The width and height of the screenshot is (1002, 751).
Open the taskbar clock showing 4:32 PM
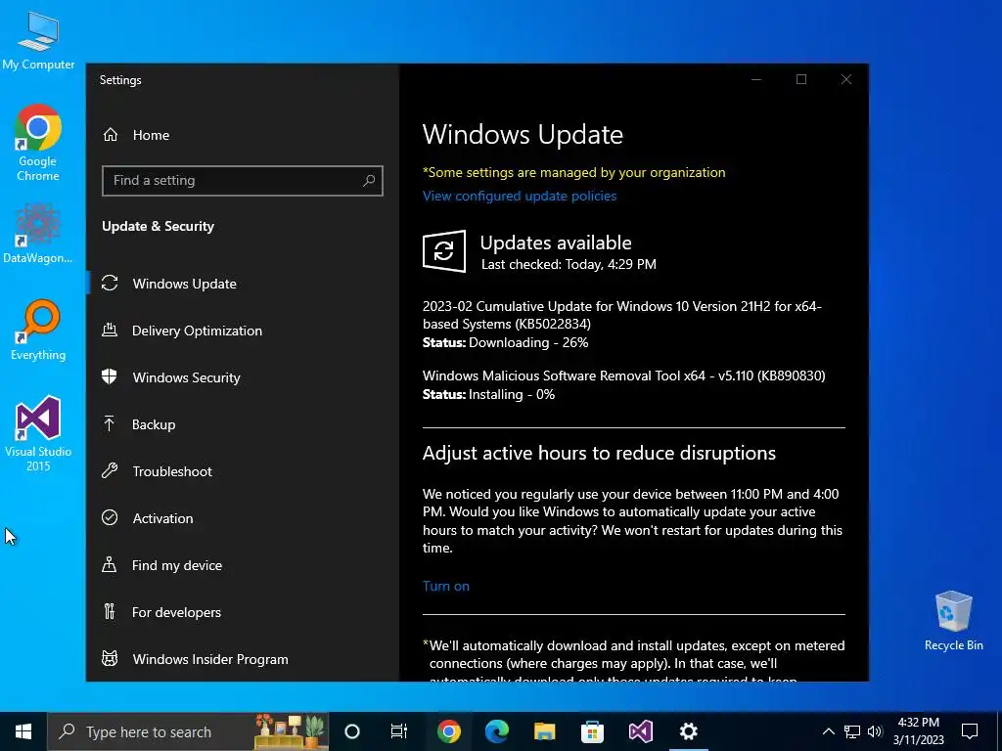click(918, 731)
